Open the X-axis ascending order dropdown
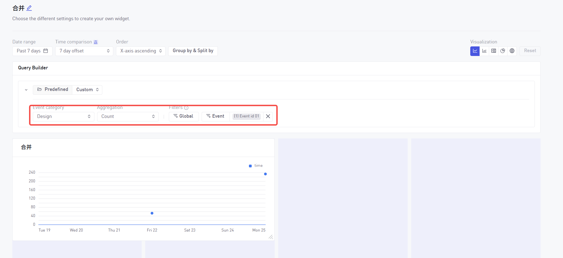563x258 pixels. (141, 51)
